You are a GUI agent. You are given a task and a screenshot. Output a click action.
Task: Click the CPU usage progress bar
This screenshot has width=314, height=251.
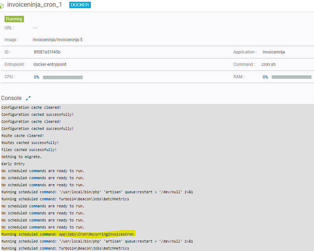coord(63,77)
